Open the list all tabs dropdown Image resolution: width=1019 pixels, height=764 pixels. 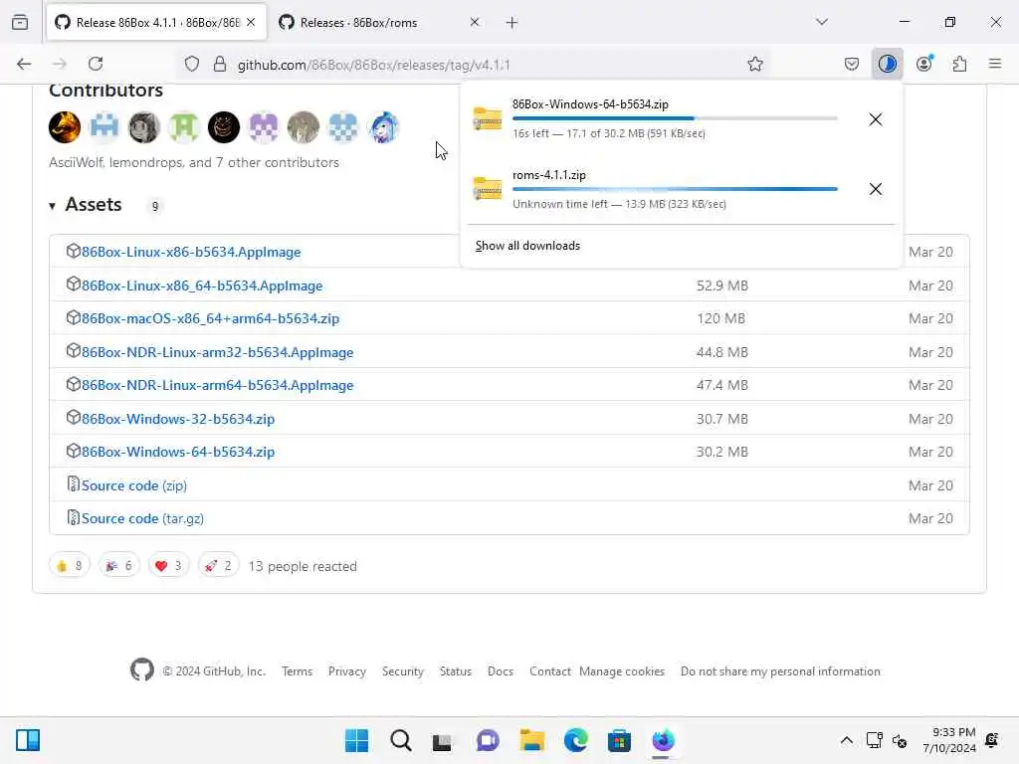(x=822, y=22)
